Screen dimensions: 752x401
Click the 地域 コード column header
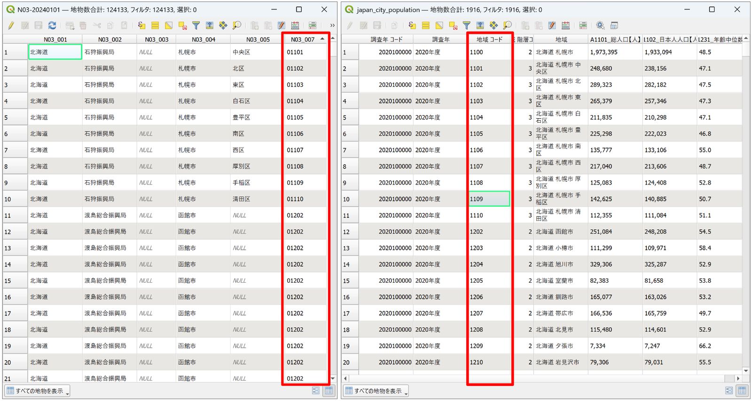coord(489,39)
